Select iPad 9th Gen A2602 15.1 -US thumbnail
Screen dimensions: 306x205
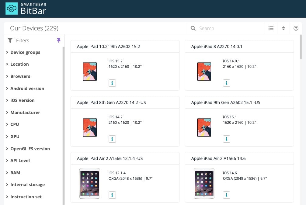(x=204, y=127)
